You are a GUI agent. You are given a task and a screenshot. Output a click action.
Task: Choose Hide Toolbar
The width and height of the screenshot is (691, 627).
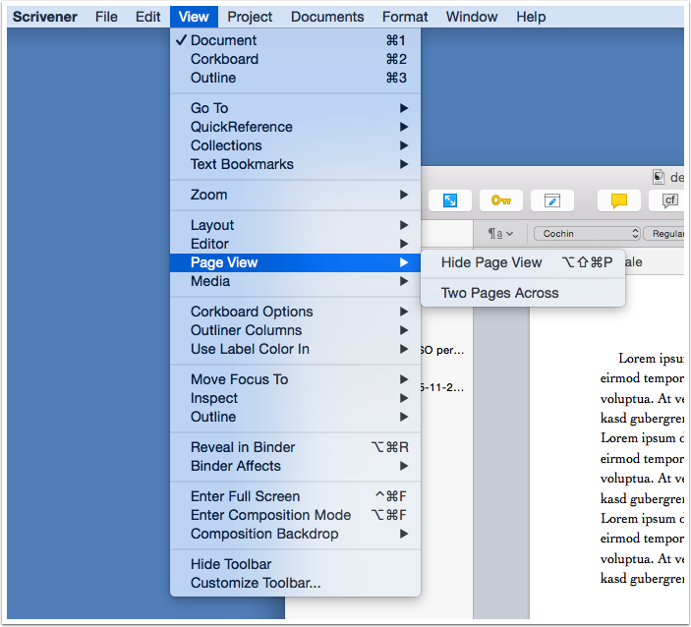pyautogui.click(x=295, y=564)
